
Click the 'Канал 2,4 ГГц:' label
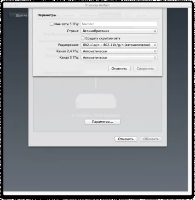click(68, 51)
